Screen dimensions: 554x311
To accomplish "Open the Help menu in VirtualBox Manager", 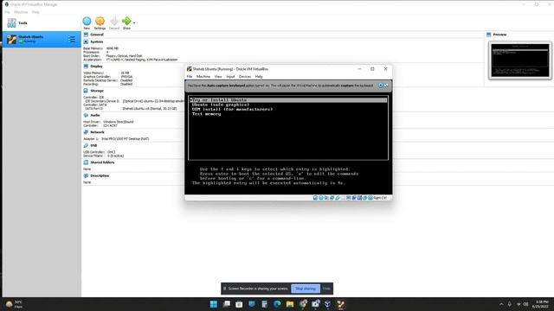I will click(x=35, y=12).
